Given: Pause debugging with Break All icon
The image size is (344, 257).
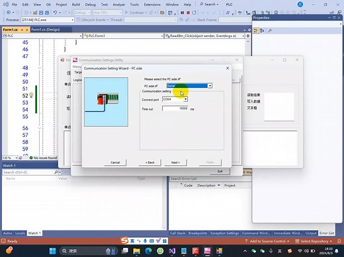Looking at the screenshot, I should [x=182, y=13].
